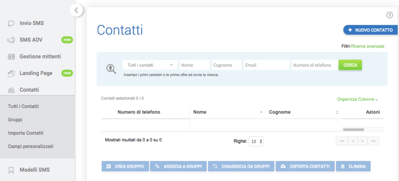Click the Contatti people icon in sidebar

(11, 90)
